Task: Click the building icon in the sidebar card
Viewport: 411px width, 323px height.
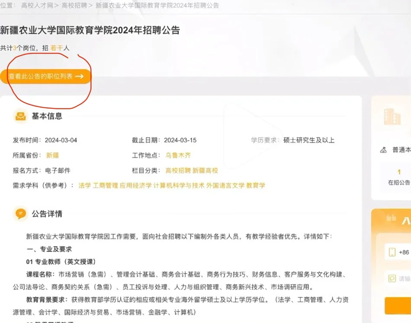Action: click(x=392, y=117)
